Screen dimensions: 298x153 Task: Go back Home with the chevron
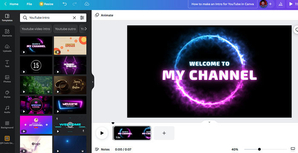11,4
